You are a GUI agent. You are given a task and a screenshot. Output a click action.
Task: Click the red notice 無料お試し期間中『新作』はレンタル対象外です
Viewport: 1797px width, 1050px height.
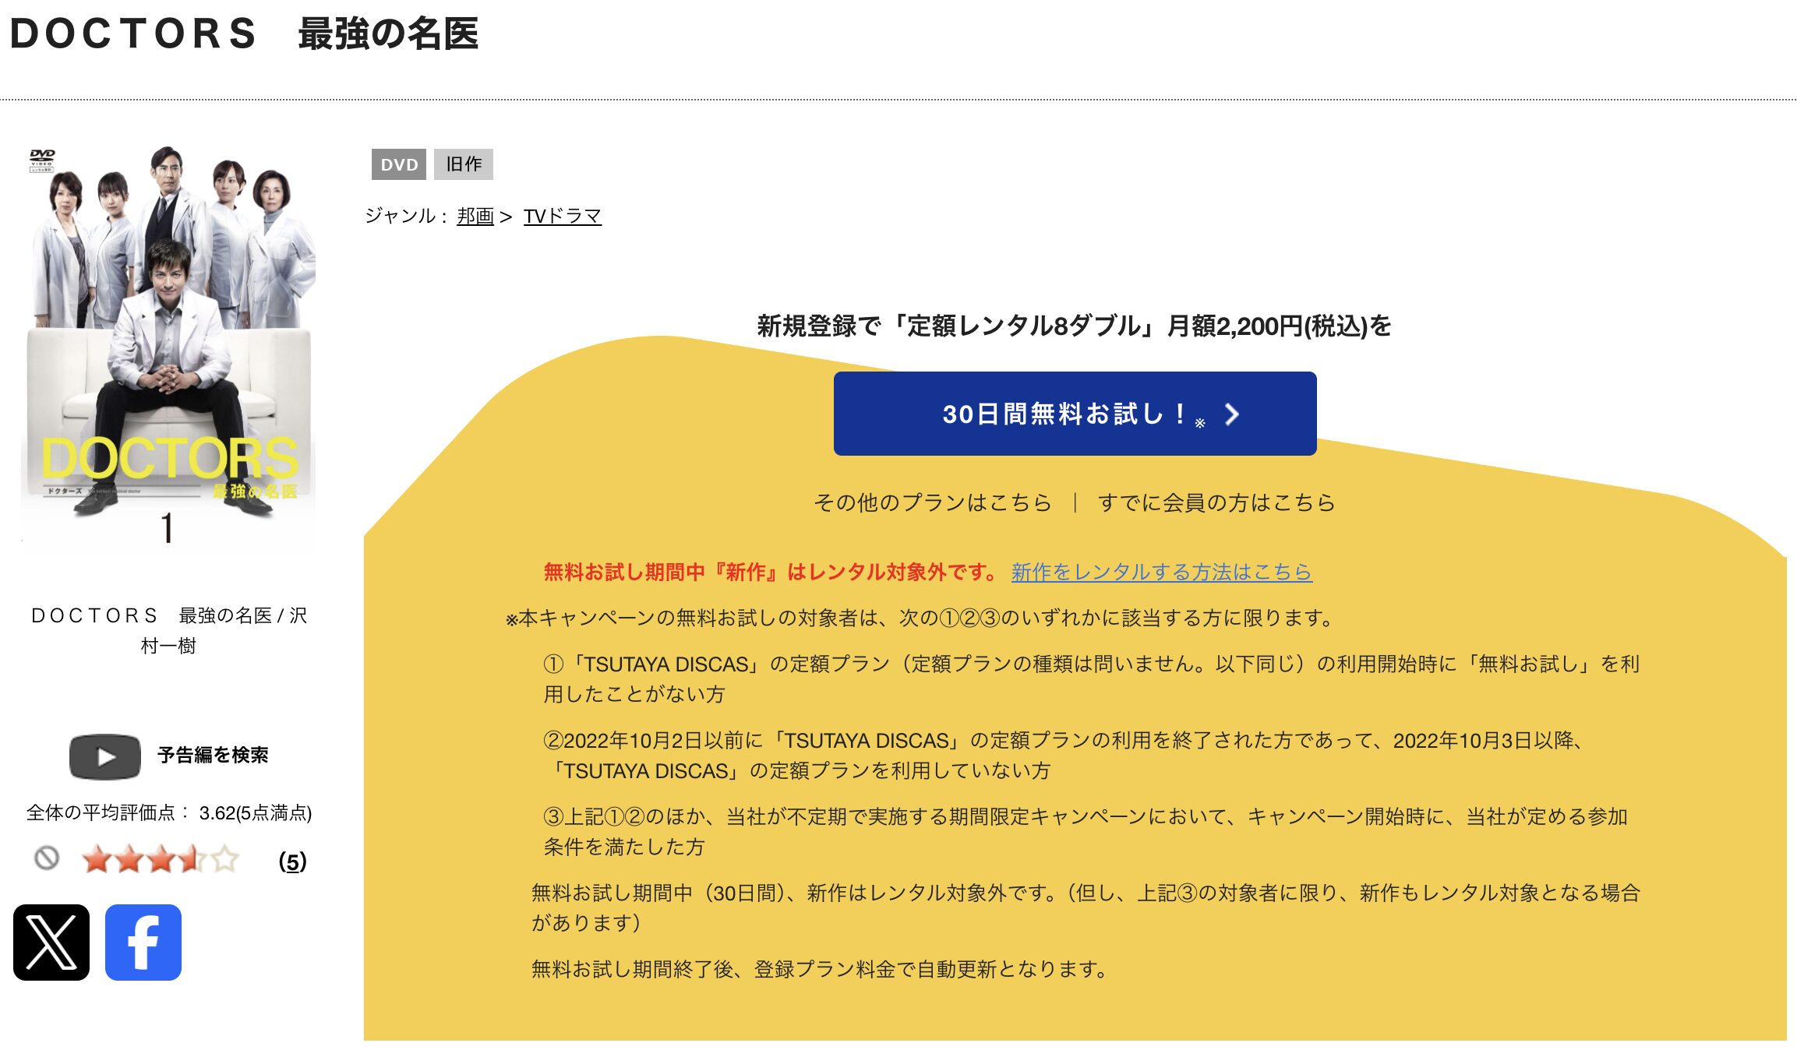(x=771, y=572)
